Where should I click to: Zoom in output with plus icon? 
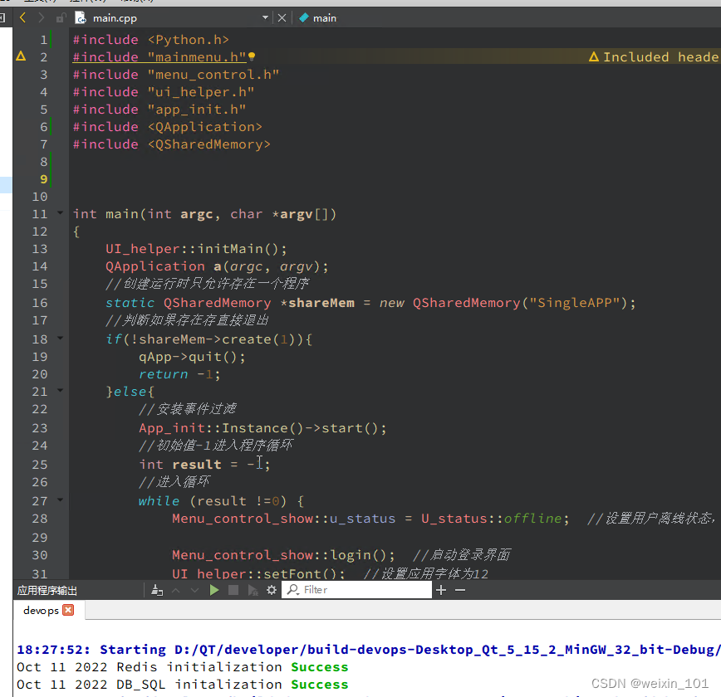[x=441, y=590]
